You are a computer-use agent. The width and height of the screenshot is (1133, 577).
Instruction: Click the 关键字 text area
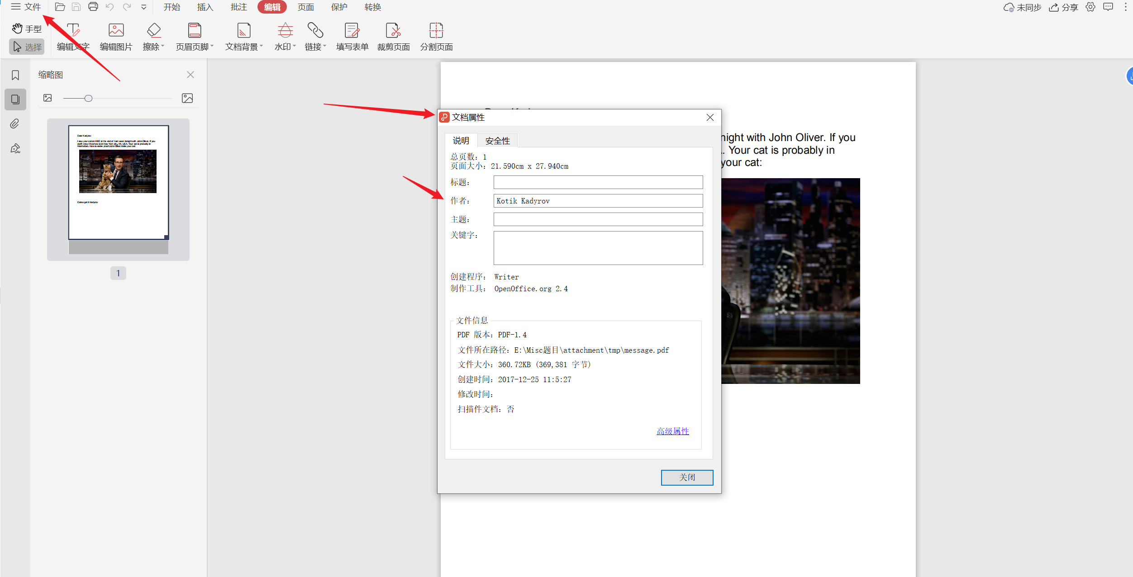point(598,248)
